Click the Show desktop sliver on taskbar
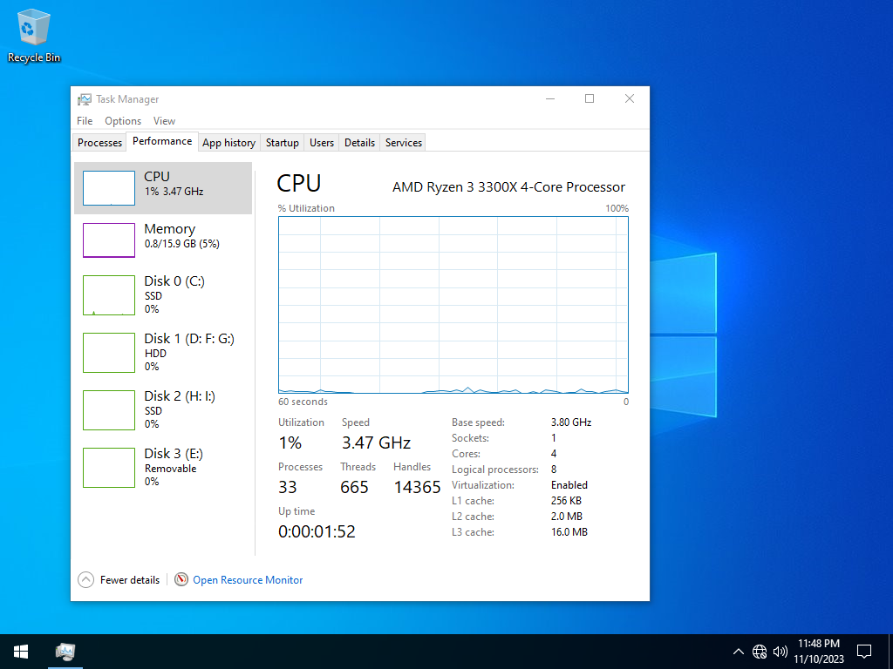 coord(890,652)
